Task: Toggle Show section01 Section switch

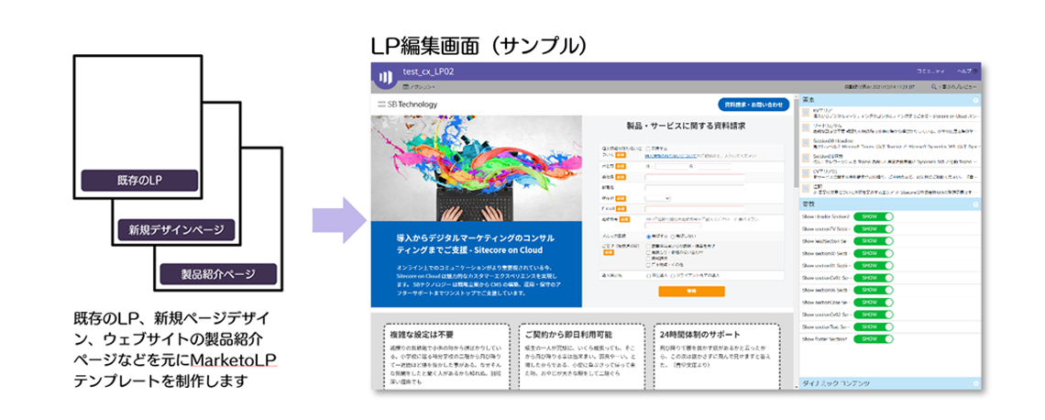Action: click(x=873, y=266)
